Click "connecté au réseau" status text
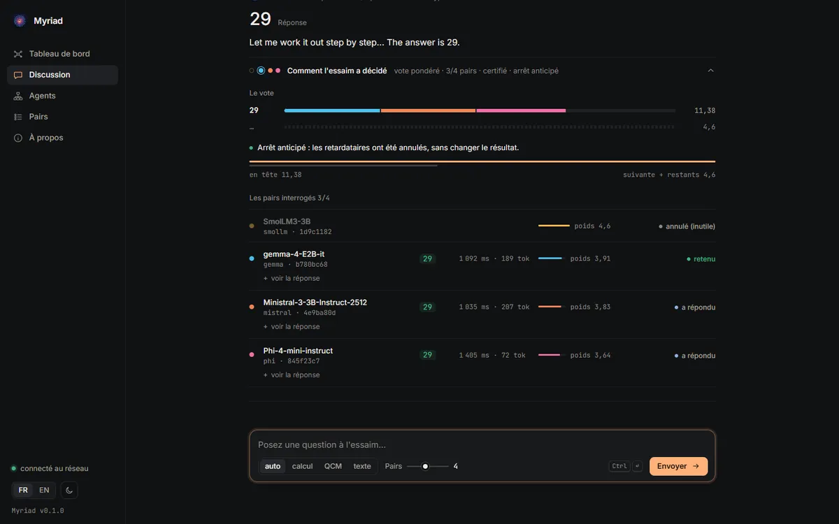The image size is (839, 524). pyautogui.click(x=55, y=468)
